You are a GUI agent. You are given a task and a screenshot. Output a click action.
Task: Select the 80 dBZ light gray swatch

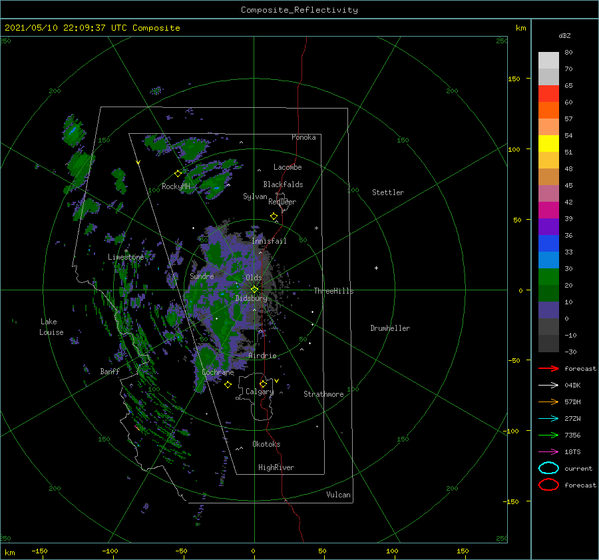coord(548,60)
